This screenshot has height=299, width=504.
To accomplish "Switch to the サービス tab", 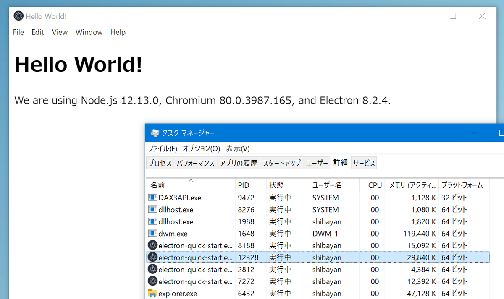I will click(364, 164).
